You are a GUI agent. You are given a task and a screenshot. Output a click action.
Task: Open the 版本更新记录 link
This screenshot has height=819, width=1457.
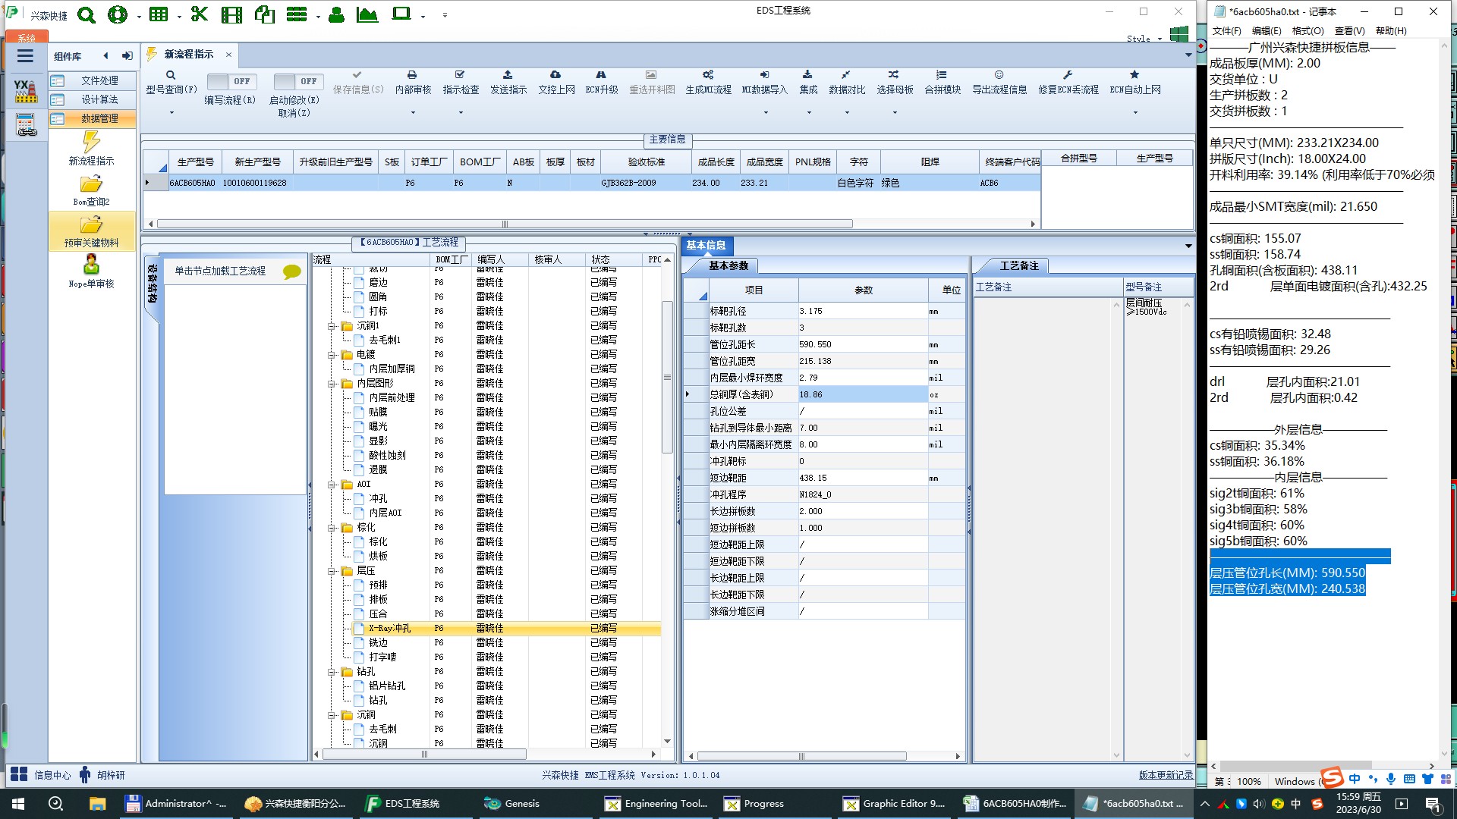coord(1165,775)
